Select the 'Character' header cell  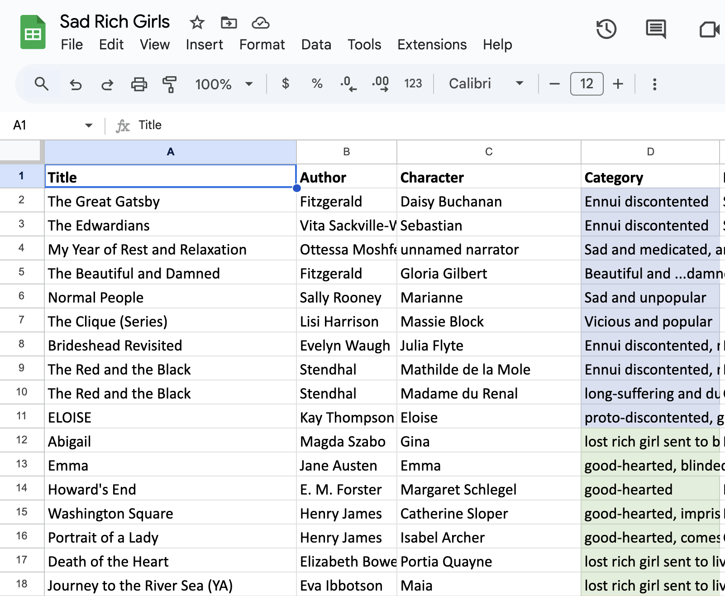click(x=489, y=177)
